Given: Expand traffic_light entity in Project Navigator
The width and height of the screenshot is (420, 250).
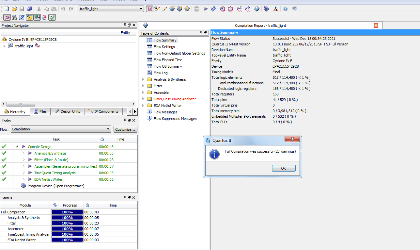Looking at the screenshot, I should (5, 46).
